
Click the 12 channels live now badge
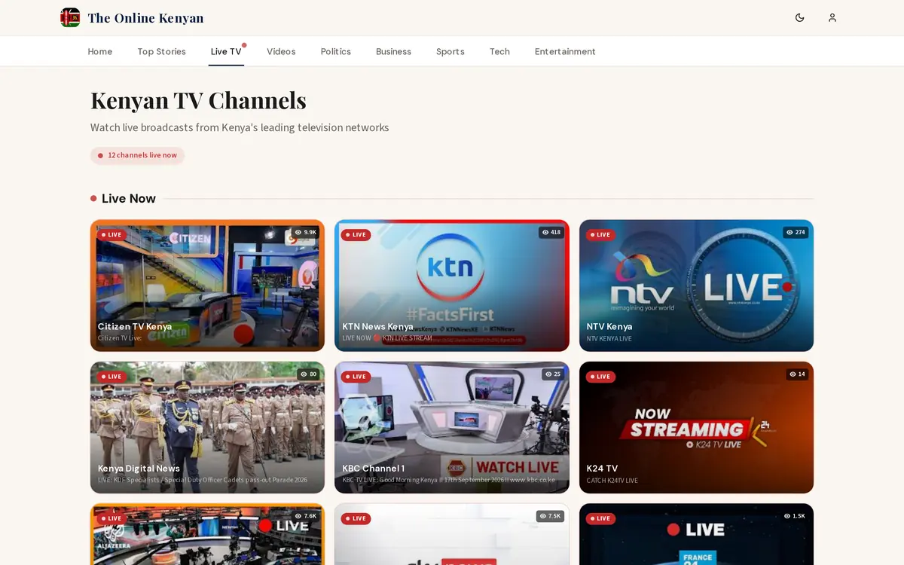[137, 155]
